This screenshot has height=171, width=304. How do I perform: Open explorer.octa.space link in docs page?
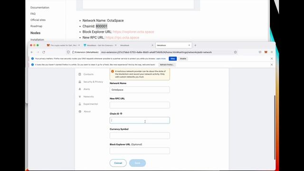coord(133,32)
